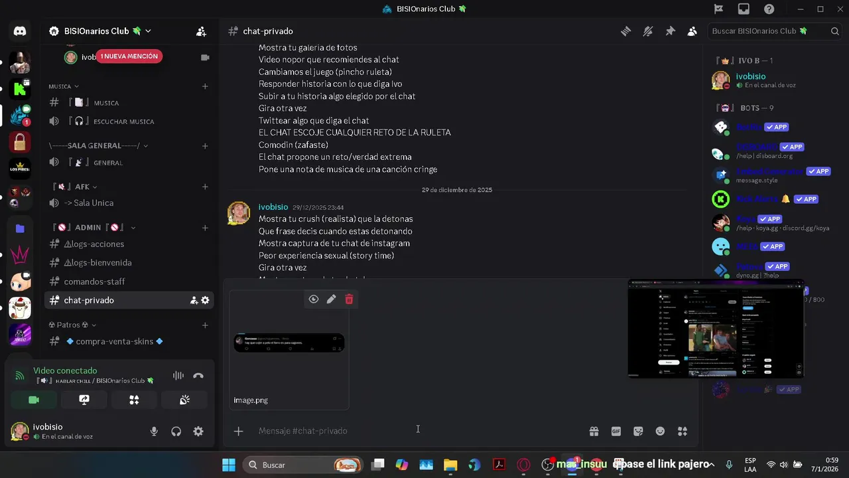Collapse the ADMIN category
This screenshot has width=849, height=478.
[94, 227]
